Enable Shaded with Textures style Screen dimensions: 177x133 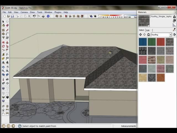pos(7,97)
